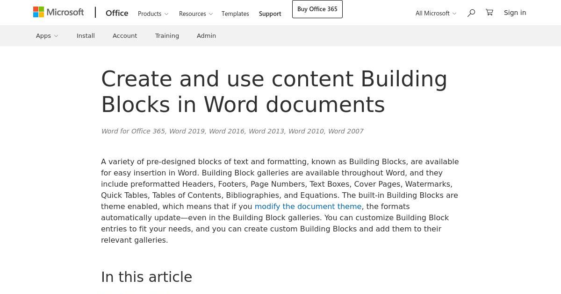The height and width of the screenshot is (294, 561).
Task: Expand the Products dropdown menu
Action: pos(153,14)
